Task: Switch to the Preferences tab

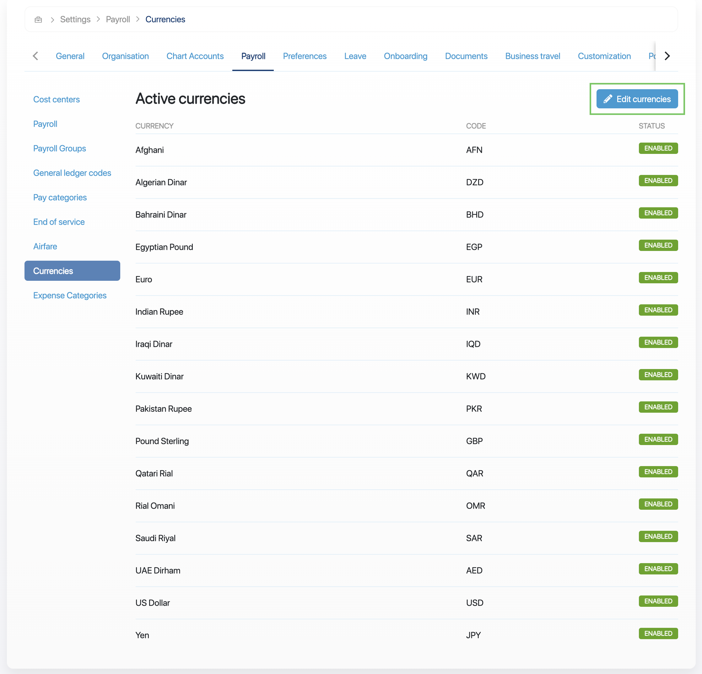Action: (x=305, y=56)
